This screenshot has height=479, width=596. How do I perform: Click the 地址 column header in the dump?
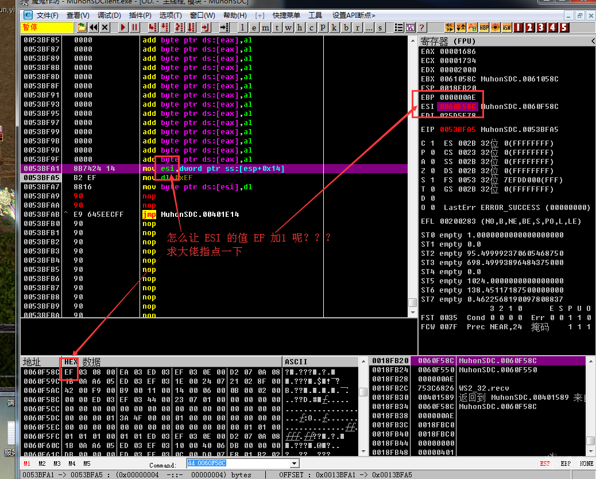point(41,361)
